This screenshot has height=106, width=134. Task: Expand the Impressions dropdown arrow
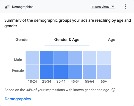click(113, 7)
